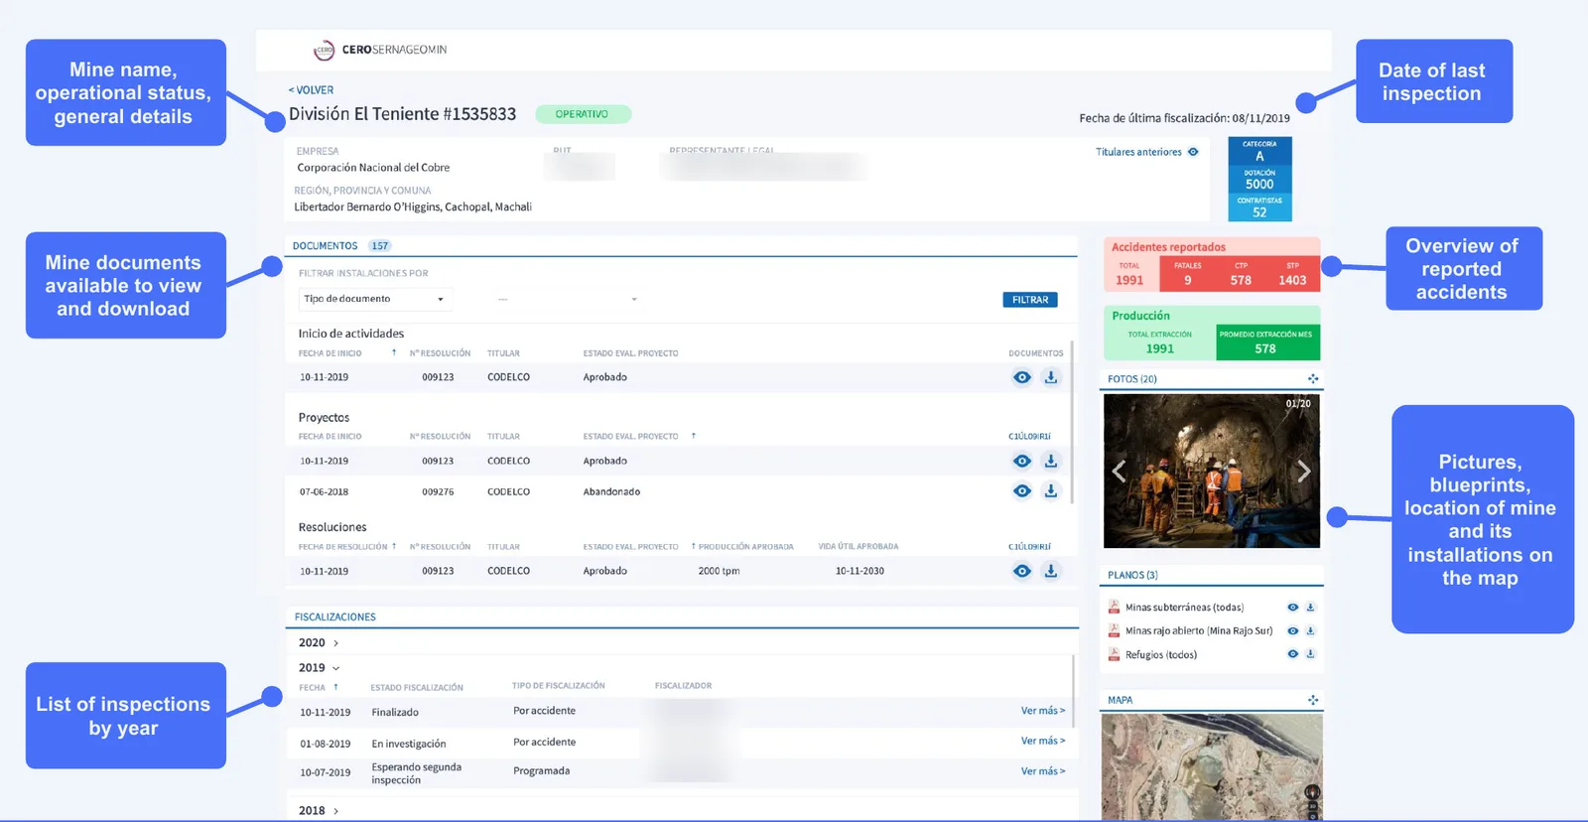Download the Proyectos Aprobado 10-11-2019 document
The width and height of the screenshot is (1588, 822).
tap(1051, 461)
